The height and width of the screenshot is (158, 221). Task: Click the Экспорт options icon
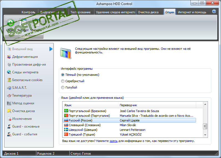click(x=23, y=23)
